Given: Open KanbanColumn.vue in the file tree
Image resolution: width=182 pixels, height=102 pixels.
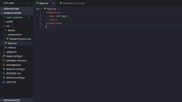Looking at the screenshot, I should tap(20, 39).
